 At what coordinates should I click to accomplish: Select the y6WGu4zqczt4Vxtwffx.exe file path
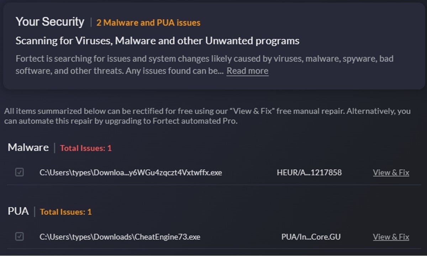coord(131,173)
